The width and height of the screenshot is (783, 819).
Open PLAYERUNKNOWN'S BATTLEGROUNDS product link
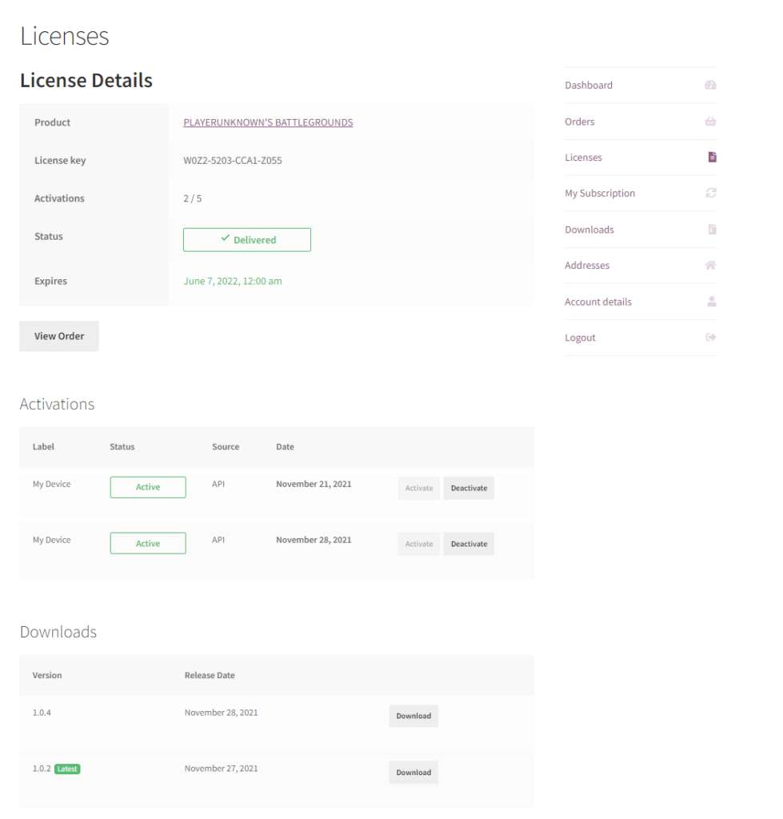coord(268,122)
